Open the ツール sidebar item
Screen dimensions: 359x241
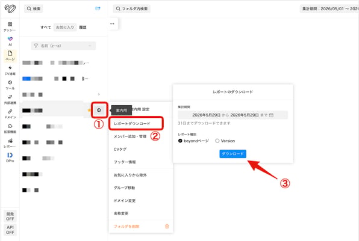pyautogui.click(x=10, y=85)
